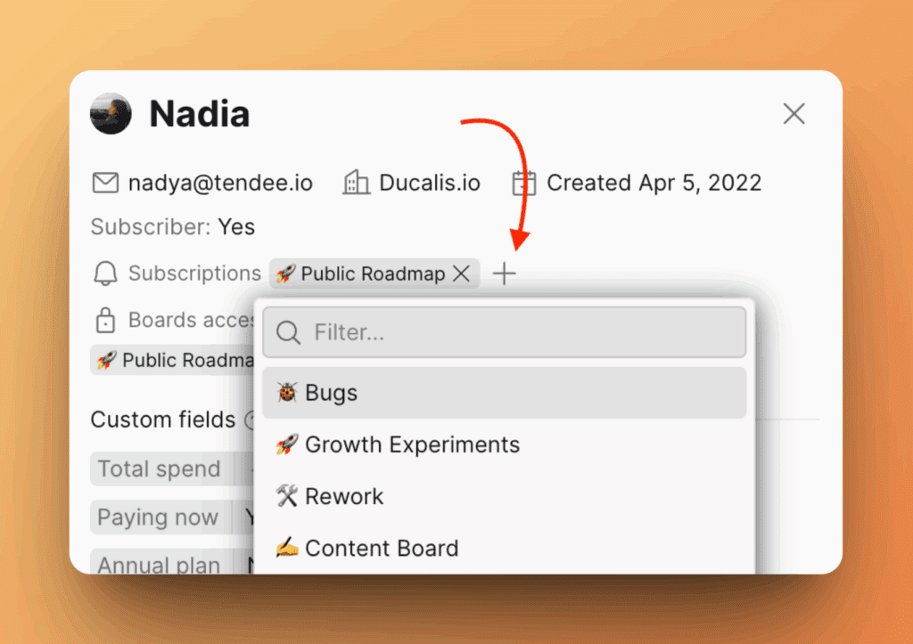The height and width of the screenshot is (644, 913).
Task: Open the Ducalis.io company link
Action: click(x=430, y=183)
